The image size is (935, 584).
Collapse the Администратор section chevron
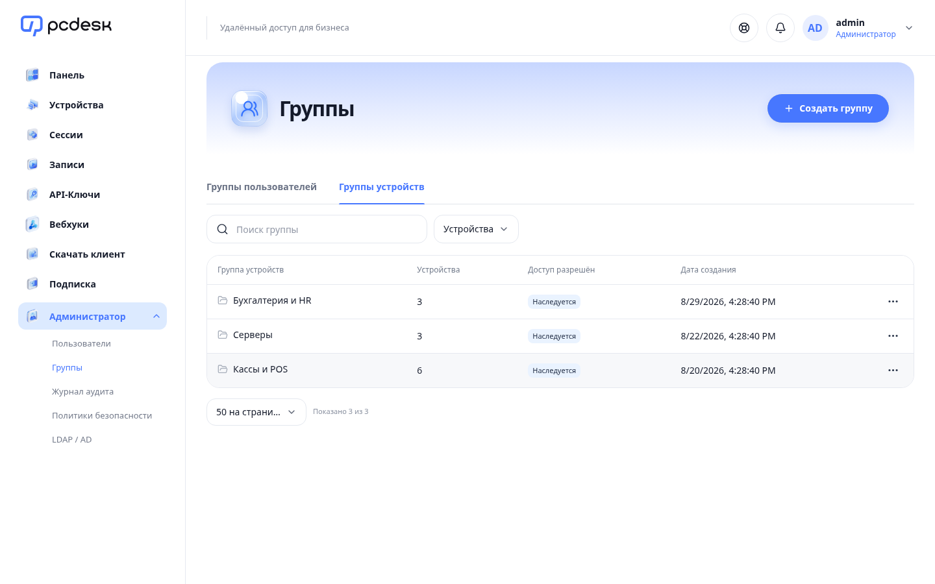click(x=156, y=317)
